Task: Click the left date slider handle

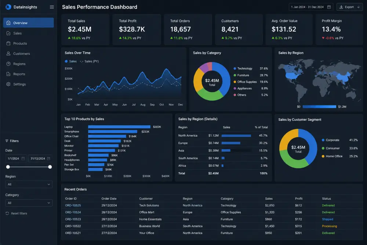Action: pyautogui.click(x=8, y=167)
